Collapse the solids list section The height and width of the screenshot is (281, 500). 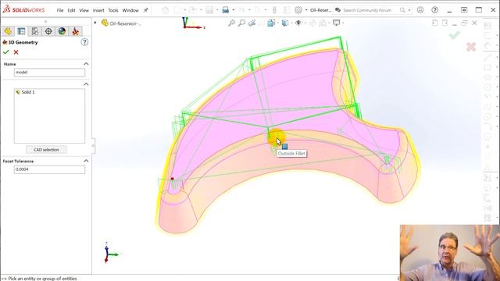86,84
